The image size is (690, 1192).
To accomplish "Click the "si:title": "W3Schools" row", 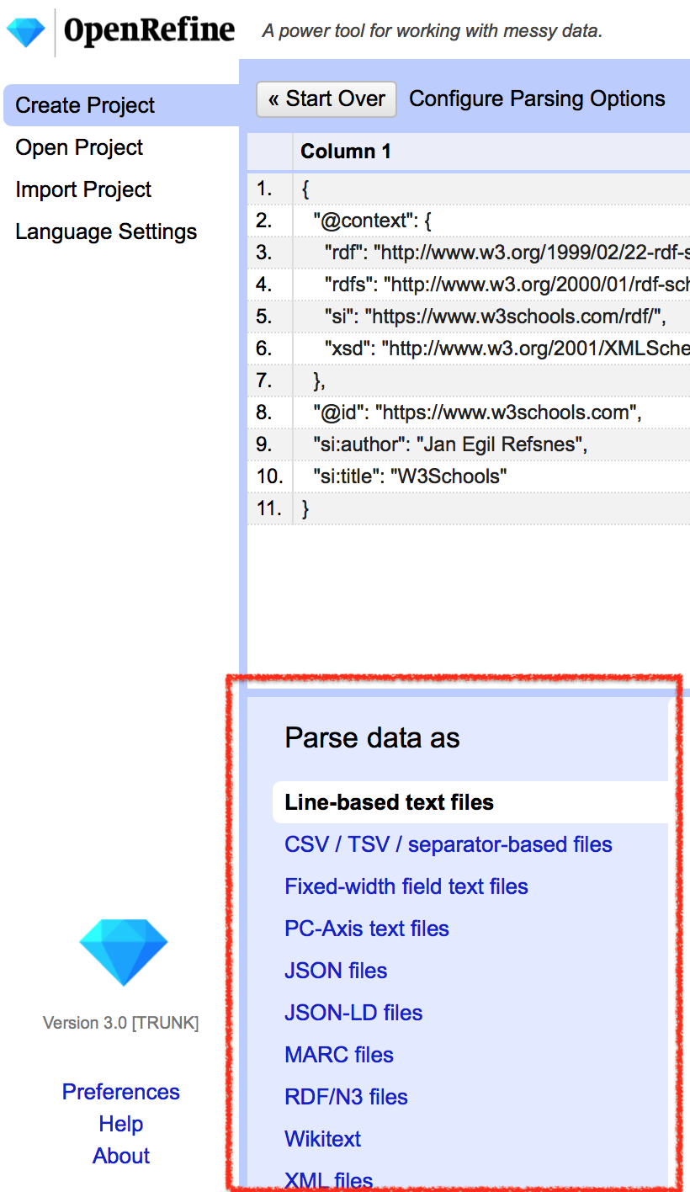I will 469,476.
